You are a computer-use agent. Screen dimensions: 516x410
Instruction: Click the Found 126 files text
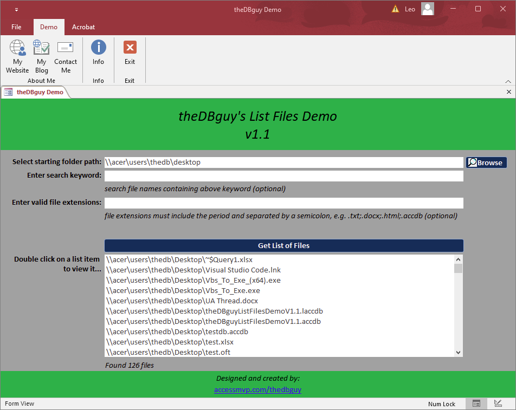point(130,365)
